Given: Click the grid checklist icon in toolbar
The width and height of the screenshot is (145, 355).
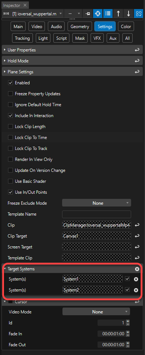Looking at the screenshot, I should (138, 13).
